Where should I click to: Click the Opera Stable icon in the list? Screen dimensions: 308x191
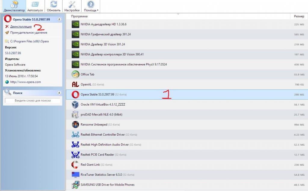(75, 94)
